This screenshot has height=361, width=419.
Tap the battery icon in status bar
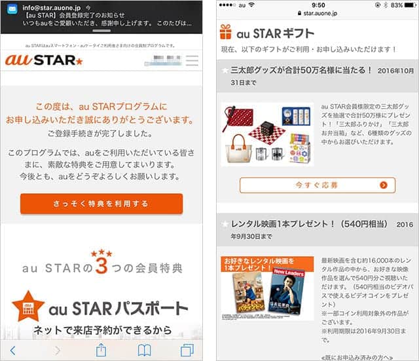click(410, 5)
